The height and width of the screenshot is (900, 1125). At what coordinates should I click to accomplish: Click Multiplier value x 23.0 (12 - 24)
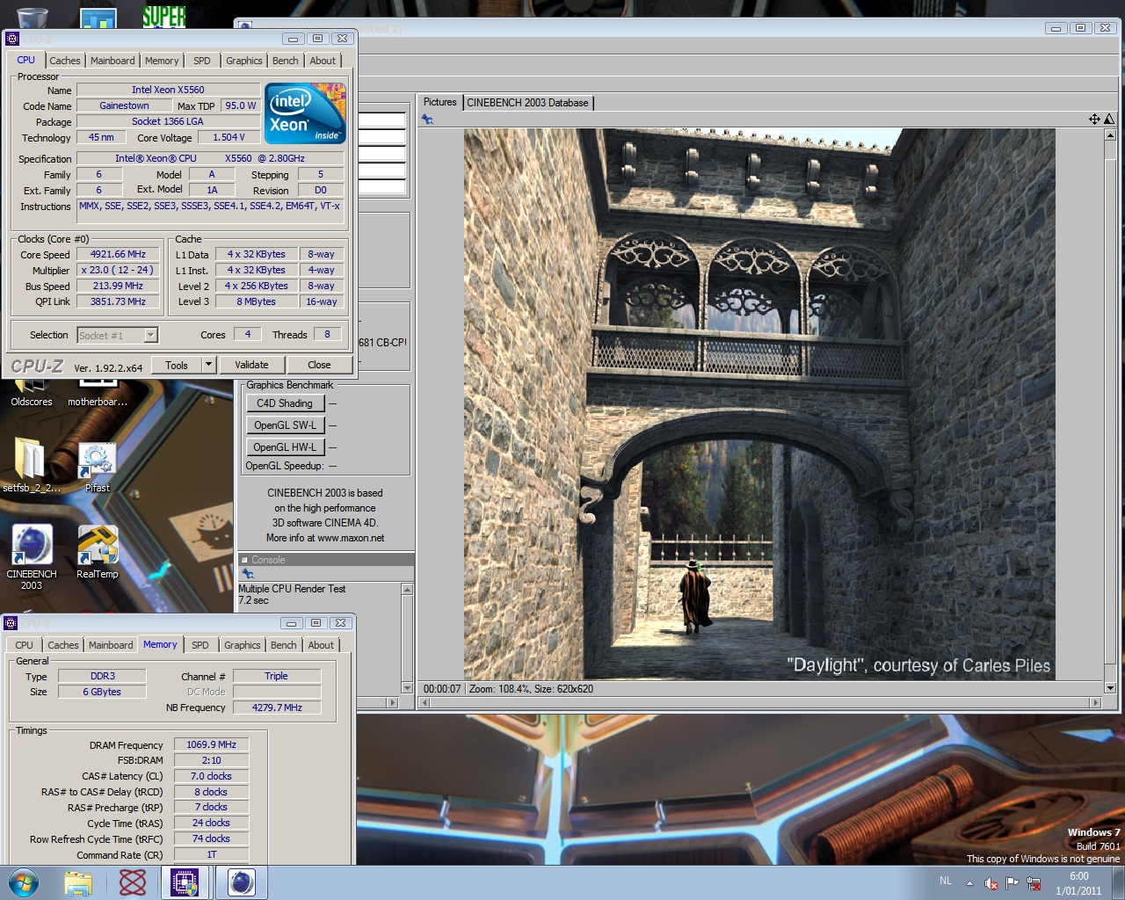click(119, 270)
